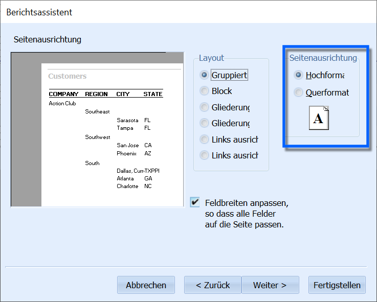Image resolution: width=377 pixels, height=302 pixels.
Task: Click the portrait page icon with letter A
Action: (319, 118)
